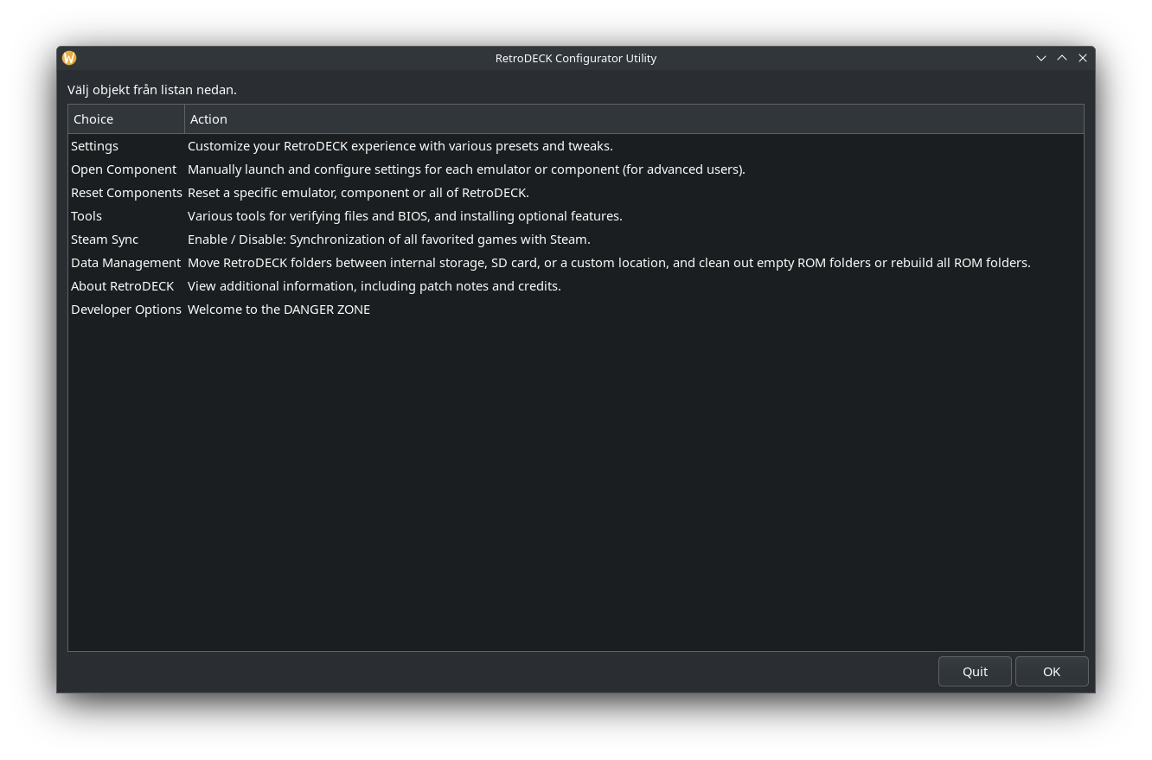Minimize the Configurator Utility window

point(1041,58)
